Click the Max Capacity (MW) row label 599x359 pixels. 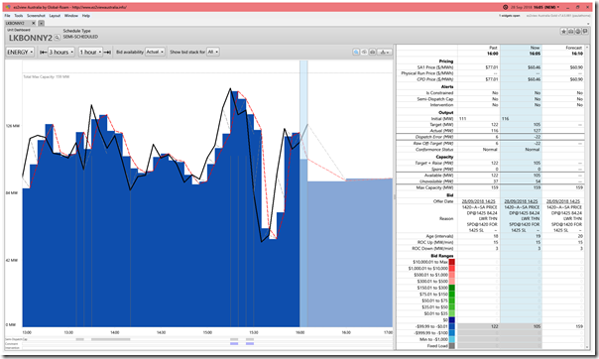point(434,187)
